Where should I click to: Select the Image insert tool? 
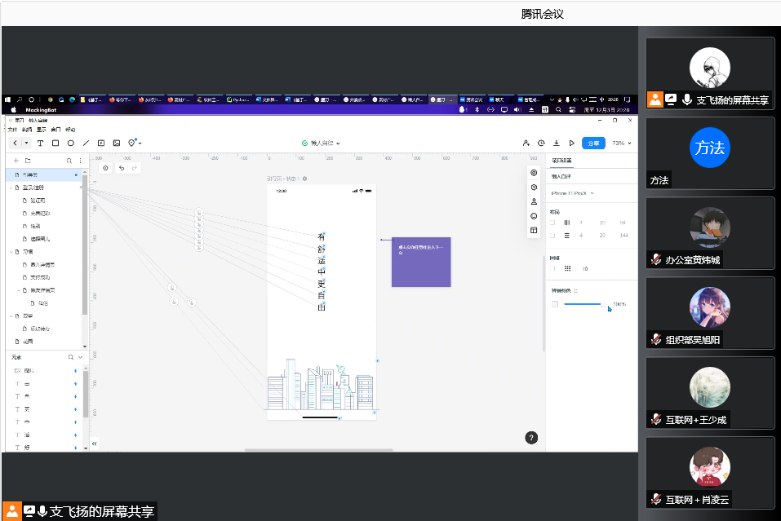pyautogui.click(x=117, y=143)
